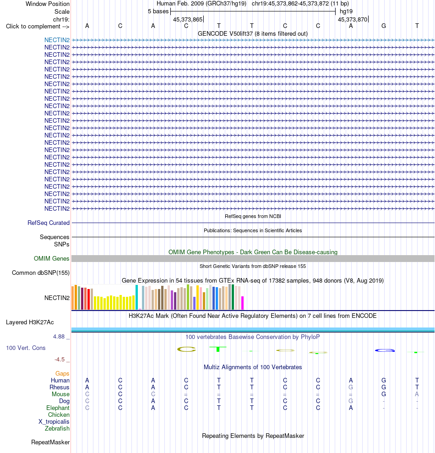Click the NECTIN2 label beside GTEx bar chart
Image resolution: width=435 pixels, height=453 pixels.
pos(57,298)
